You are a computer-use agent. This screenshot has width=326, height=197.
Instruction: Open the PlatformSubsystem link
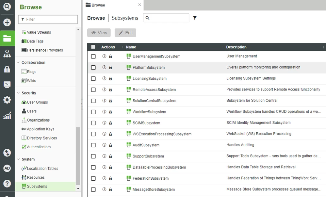coord(149,67)
